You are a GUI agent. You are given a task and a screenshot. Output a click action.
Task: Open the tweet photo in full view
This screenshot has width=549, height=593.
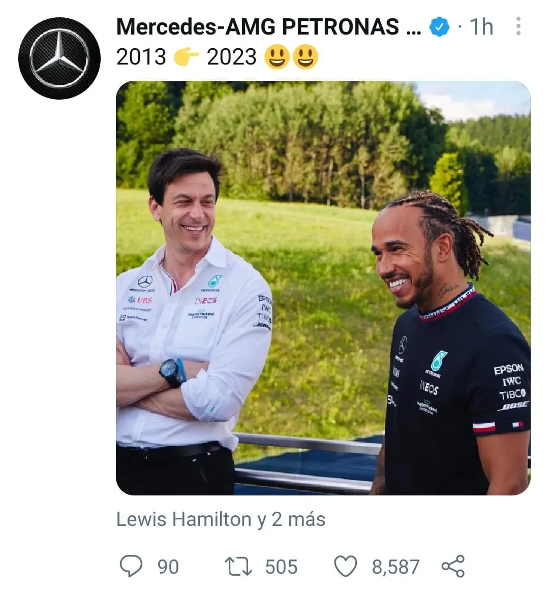(323, 288)
